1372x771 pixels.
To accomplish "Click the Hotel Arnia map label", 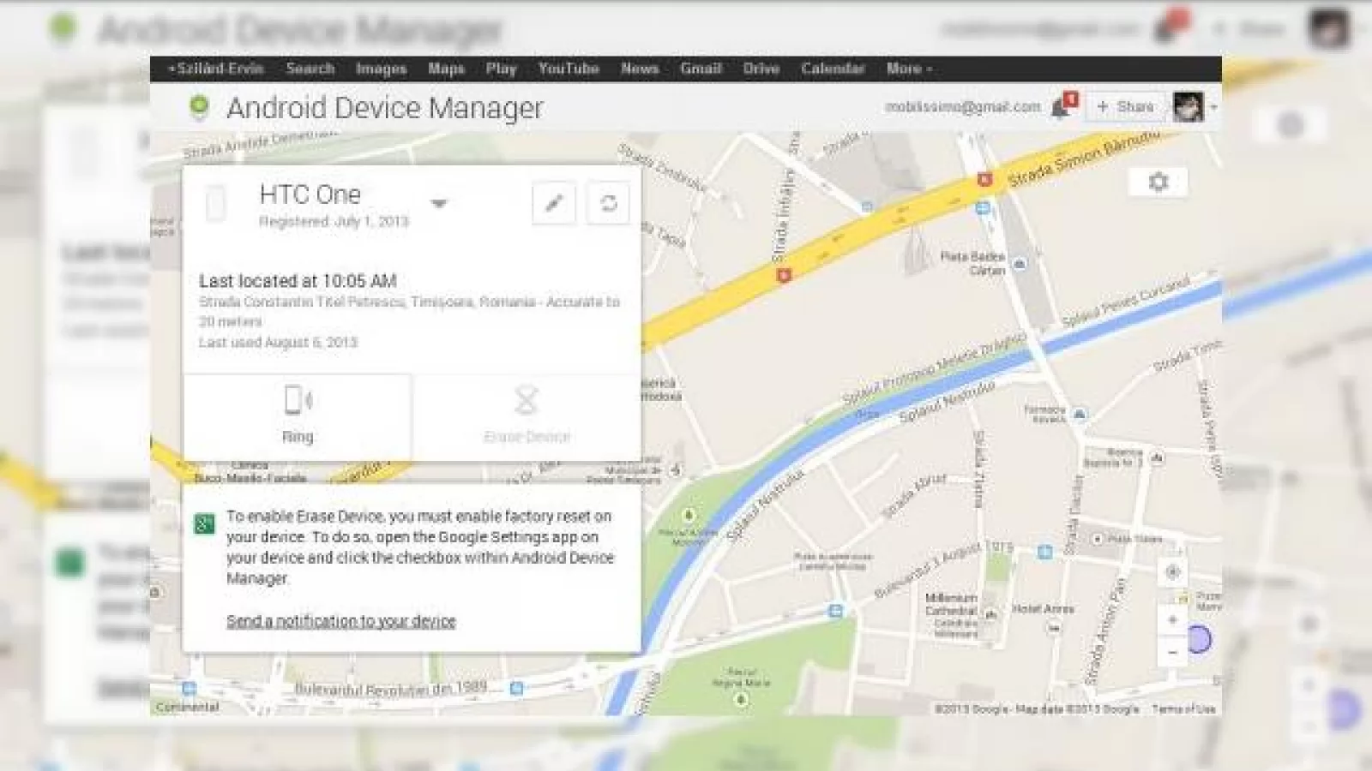I will 1043,609.
